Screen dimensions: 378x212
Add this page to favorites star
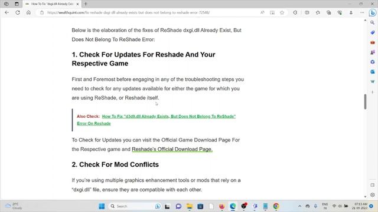(x=282, y=12)
